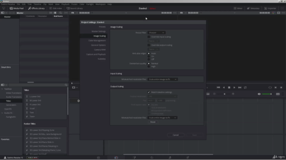
Task: Open the Metadata panel
Action: click(x=253, y=8)
